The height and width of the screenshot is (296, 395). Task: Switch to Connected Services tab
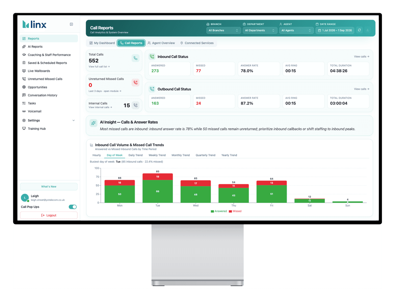(197, 43)
